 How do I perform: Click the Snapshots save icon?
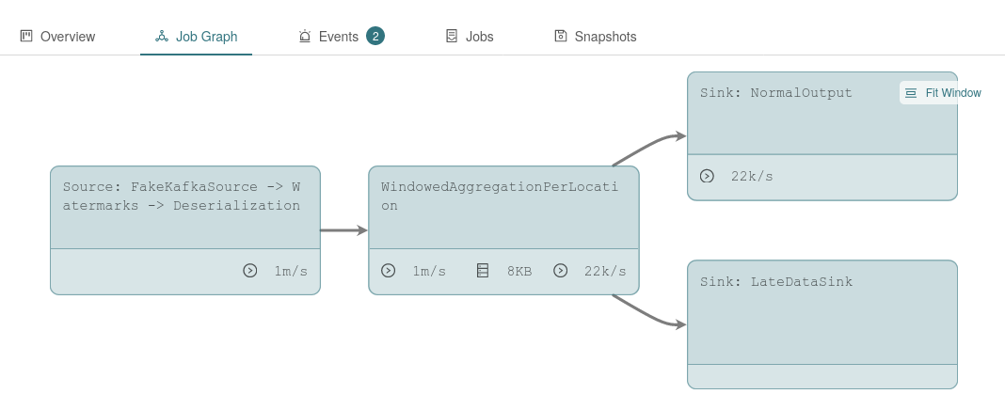561,36
